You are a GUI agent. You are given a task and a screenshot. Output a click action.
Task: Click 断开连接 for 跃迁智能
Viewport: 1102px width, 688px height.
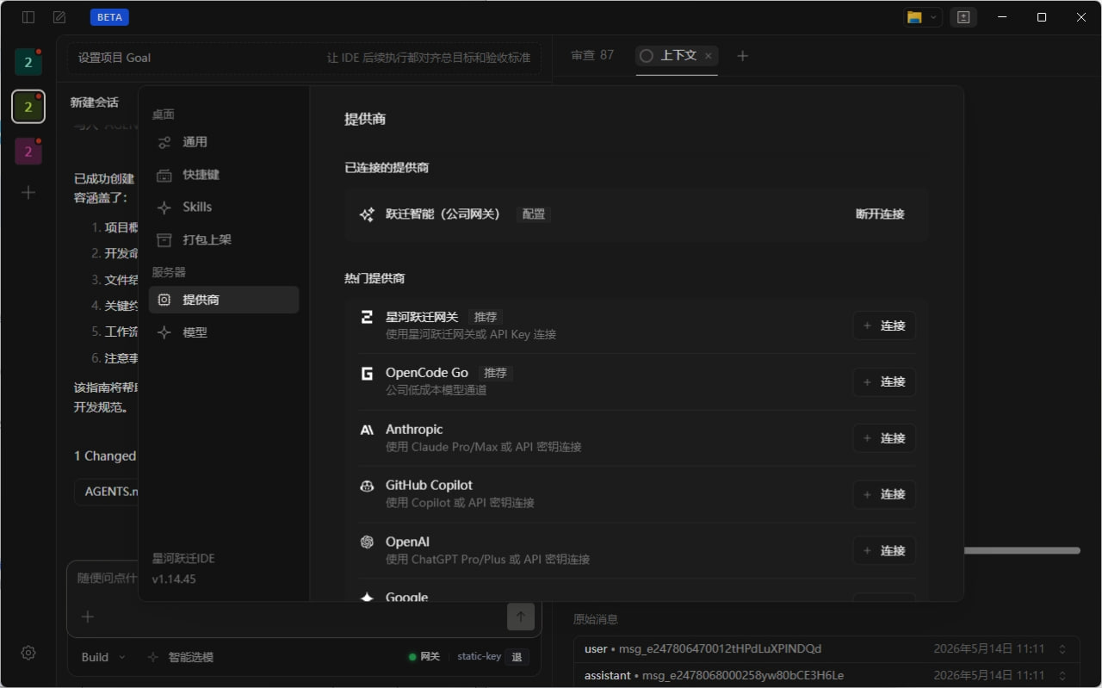(x=880, y=214)
